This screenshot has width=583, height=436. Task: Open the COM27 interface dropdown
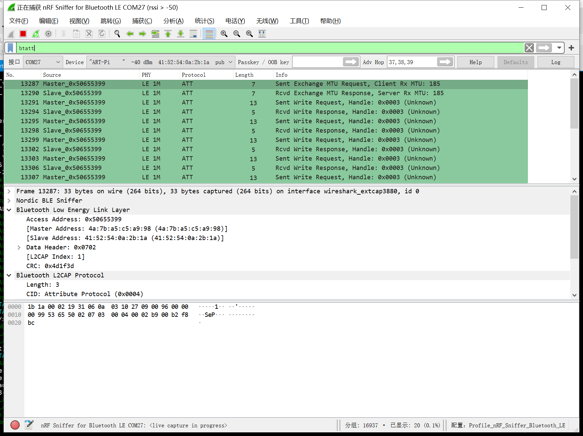(43, 62)
